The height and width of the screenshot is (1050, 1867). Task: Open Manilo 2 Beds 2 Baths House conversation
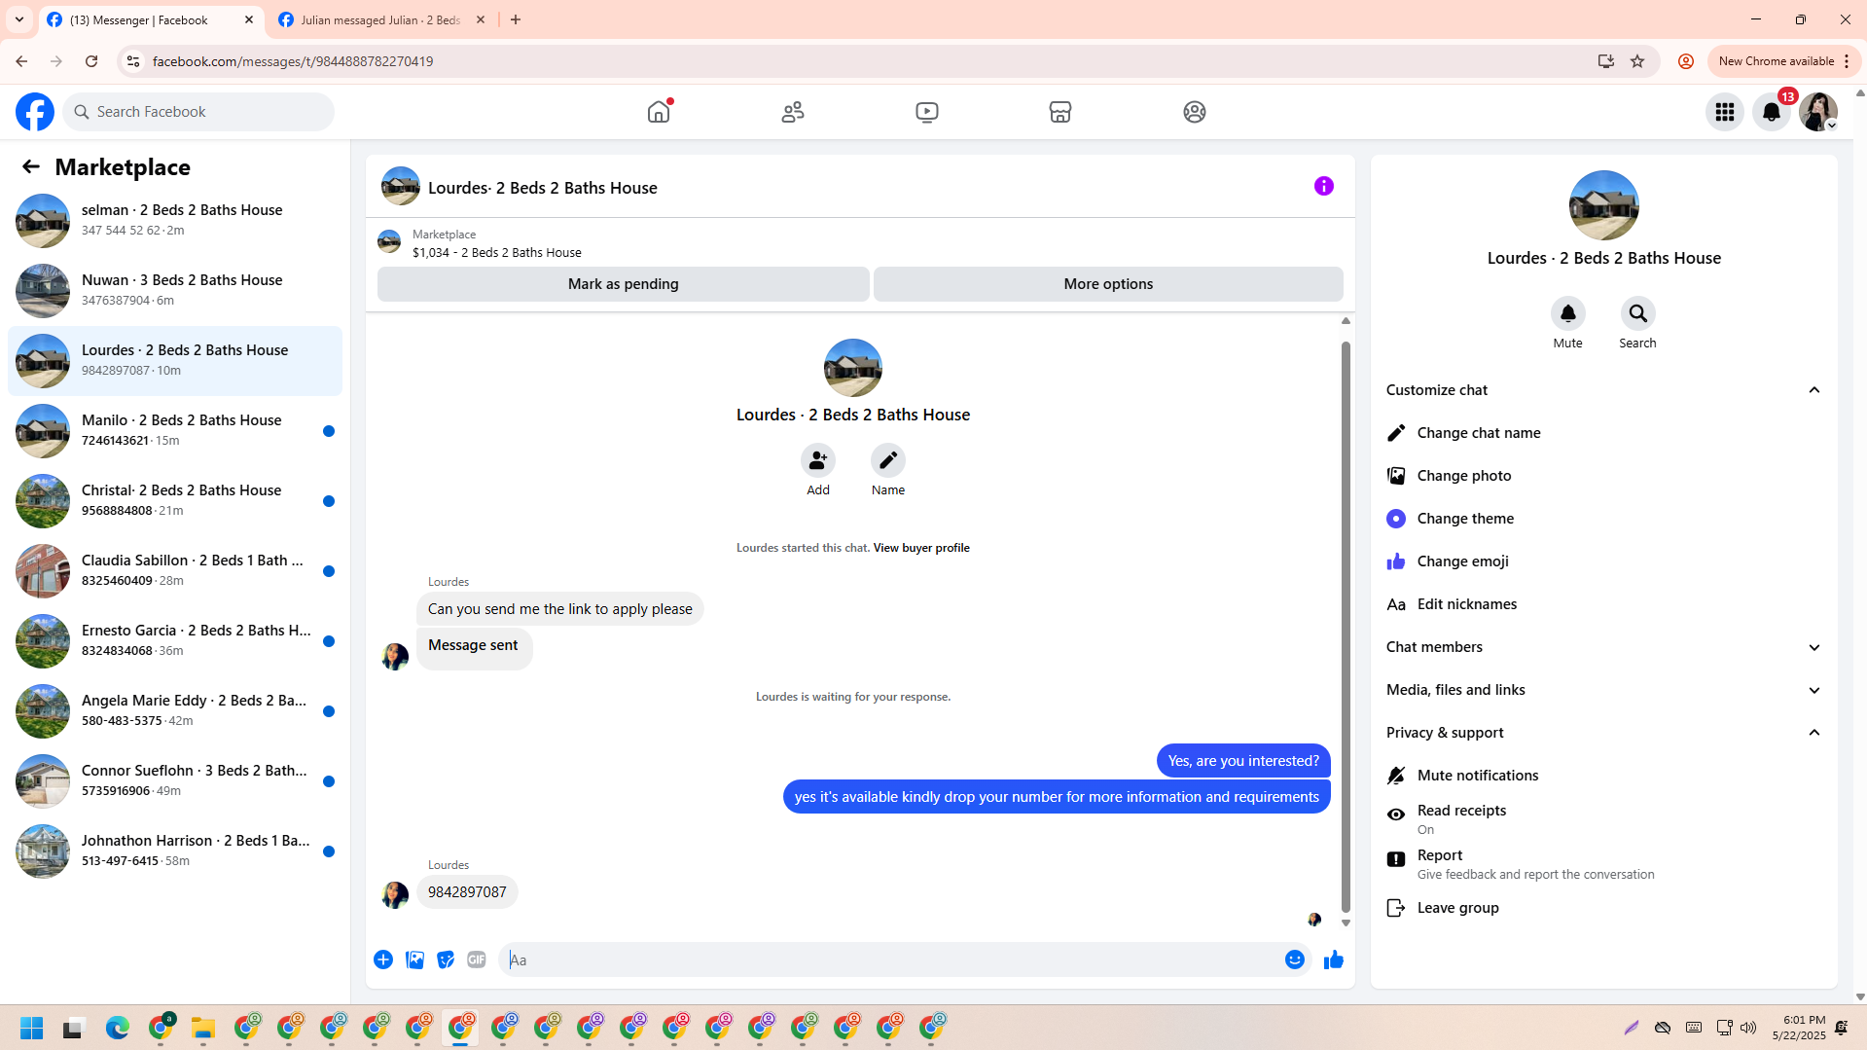[x=175, y=431]
